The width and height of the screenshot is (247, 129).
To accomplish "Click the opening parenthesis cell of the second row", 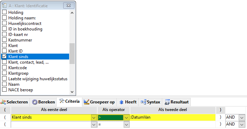I will point(5,125).
